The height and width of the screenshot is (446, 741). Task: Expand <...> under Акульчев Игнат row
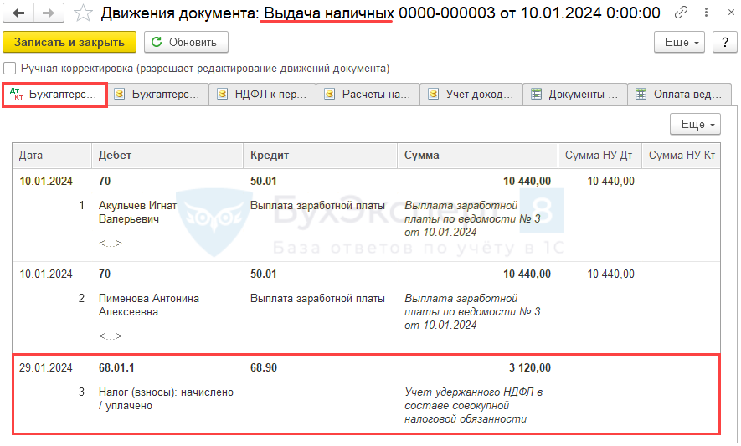click(x=111, y=244)
